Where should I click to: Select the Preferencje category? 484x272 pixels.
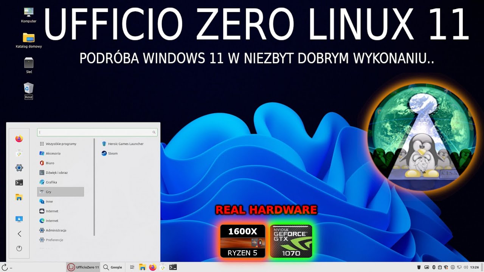click(60, 240)
